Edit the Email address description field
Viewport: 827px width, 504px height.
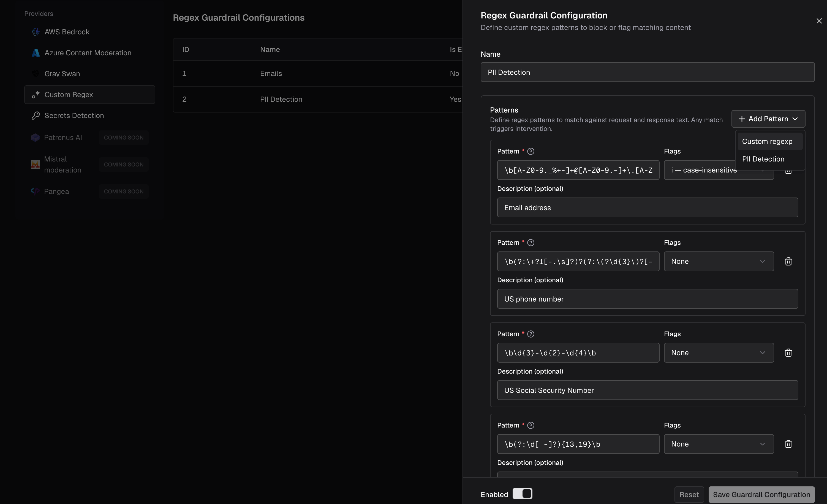pos(648,207)
